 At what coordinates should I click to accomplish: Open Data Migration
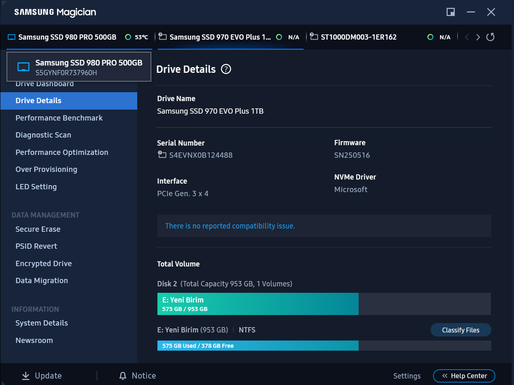42,281
